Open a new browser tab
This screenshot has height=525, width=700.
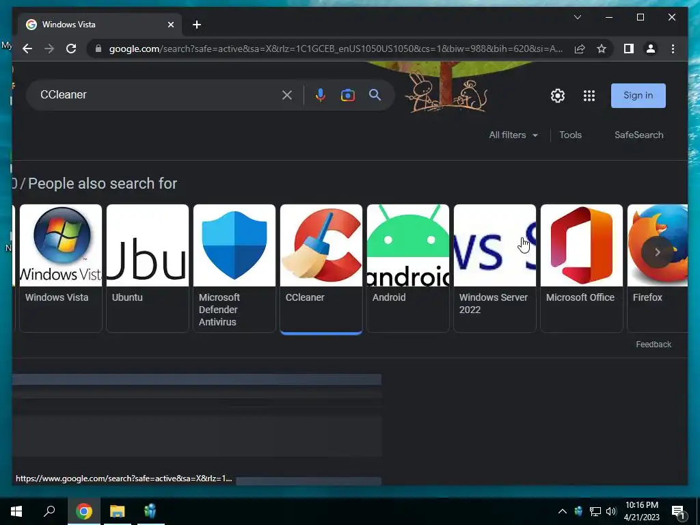click(x=197, y=25)
